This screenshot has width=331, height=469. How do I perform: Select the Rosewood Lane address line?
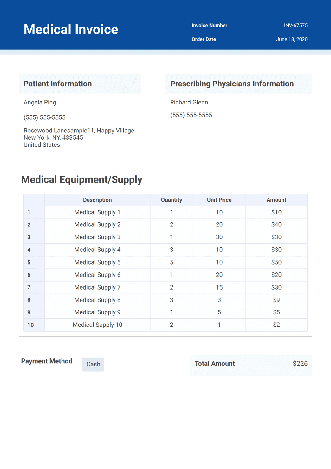pos(79,131)
